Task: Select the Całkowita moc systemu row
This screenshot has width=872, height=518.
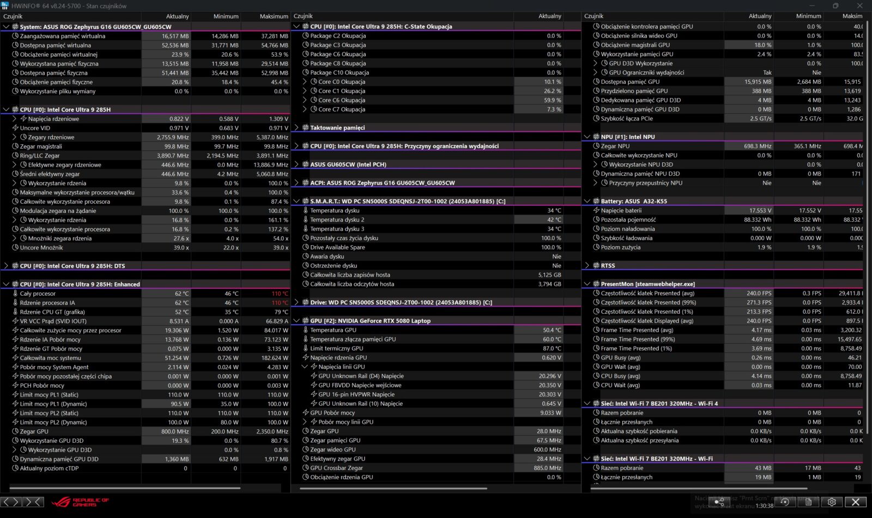Action: pyautogui.click(x=50, y=358)
